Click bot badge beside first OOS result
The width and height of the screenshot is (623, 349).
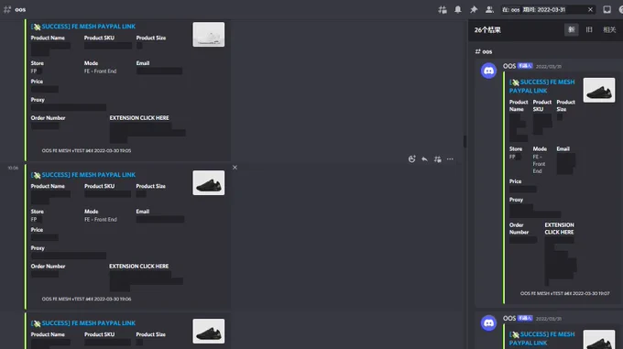point(525,66)
